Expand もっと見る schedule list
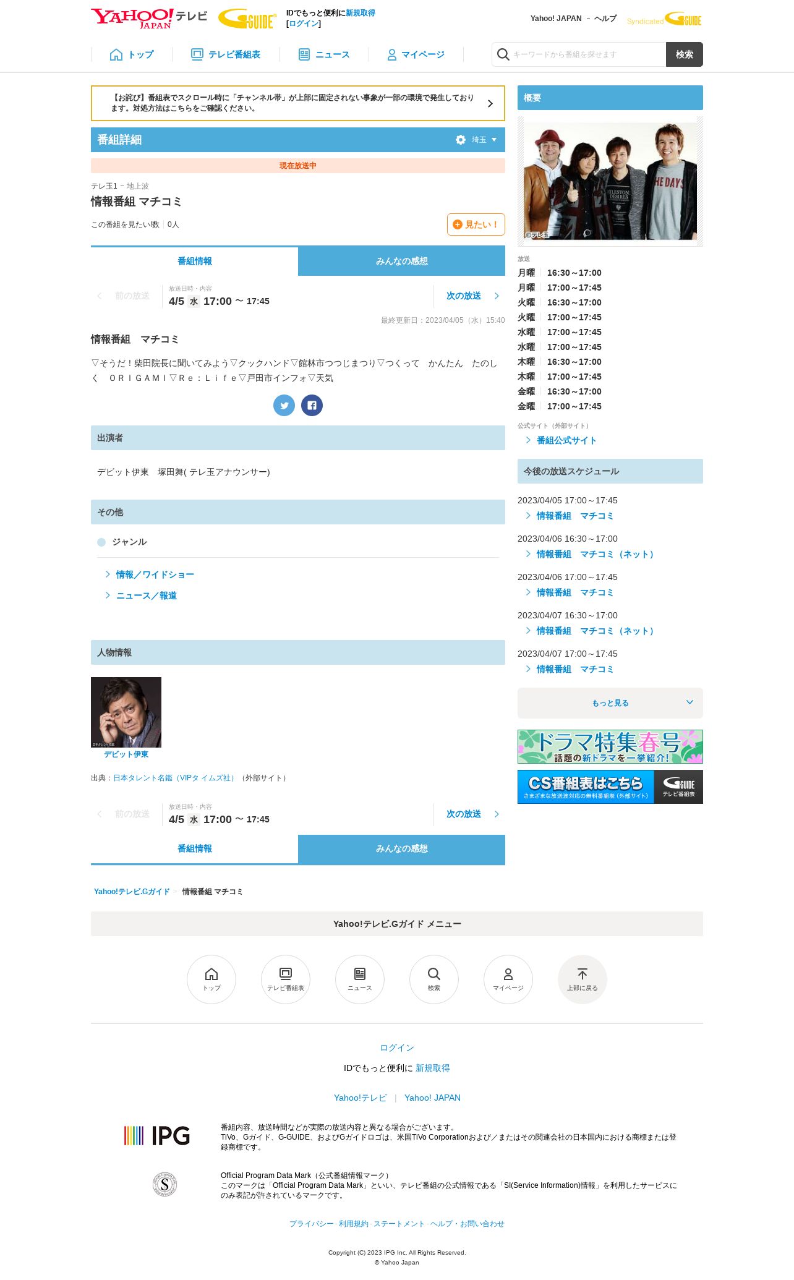 click(x=610, y=703)
